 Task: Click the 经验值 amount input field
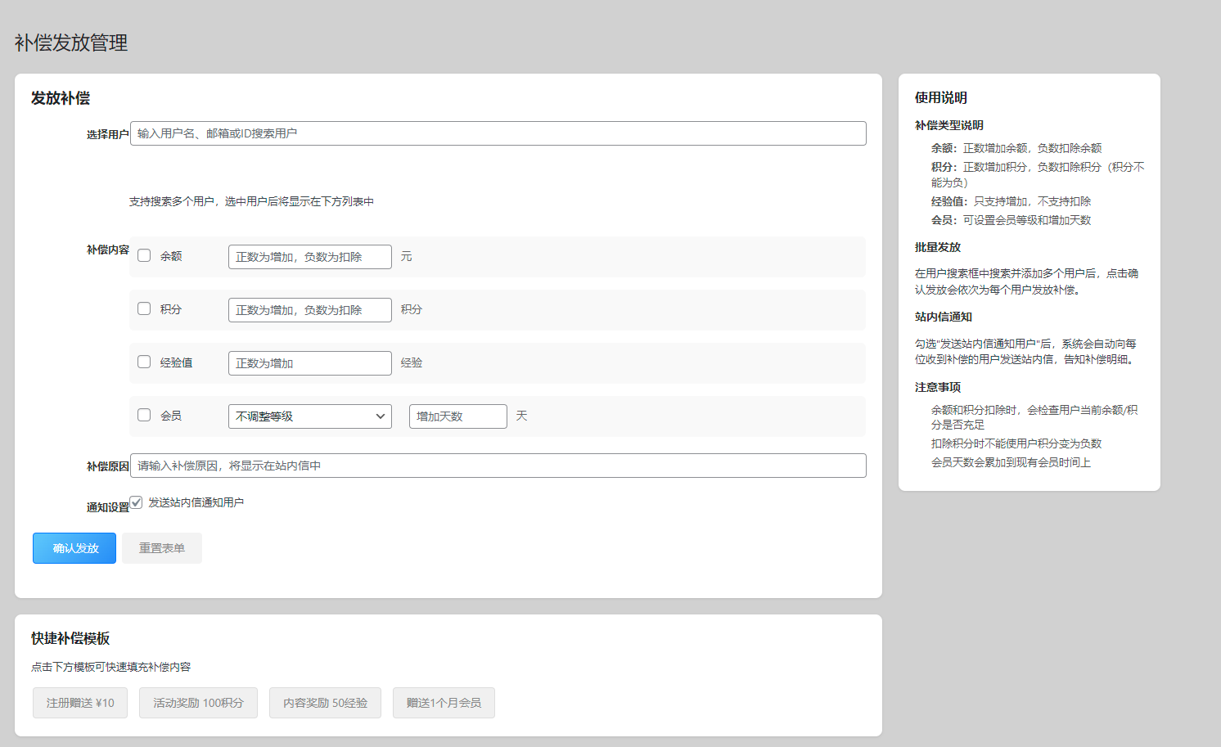coord(309,363)
